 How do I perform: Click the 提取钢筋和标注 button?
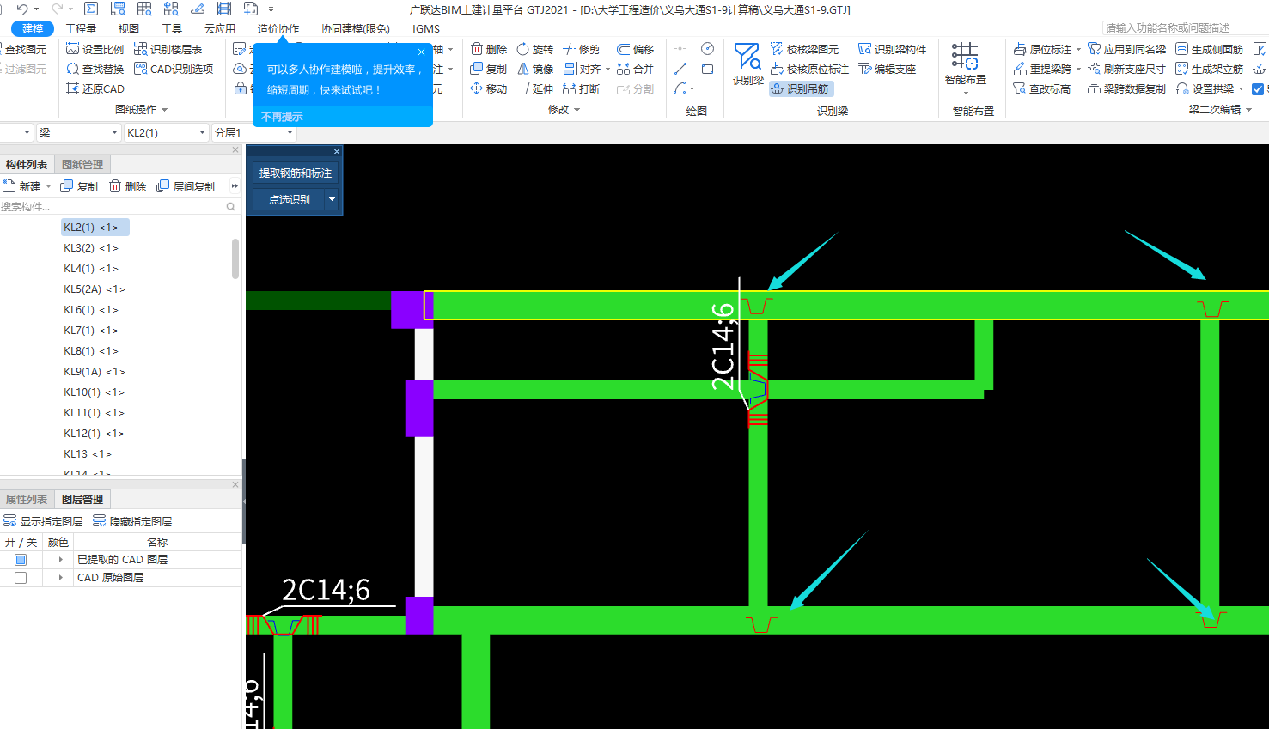pyautogui.click(x=296, y=173)
